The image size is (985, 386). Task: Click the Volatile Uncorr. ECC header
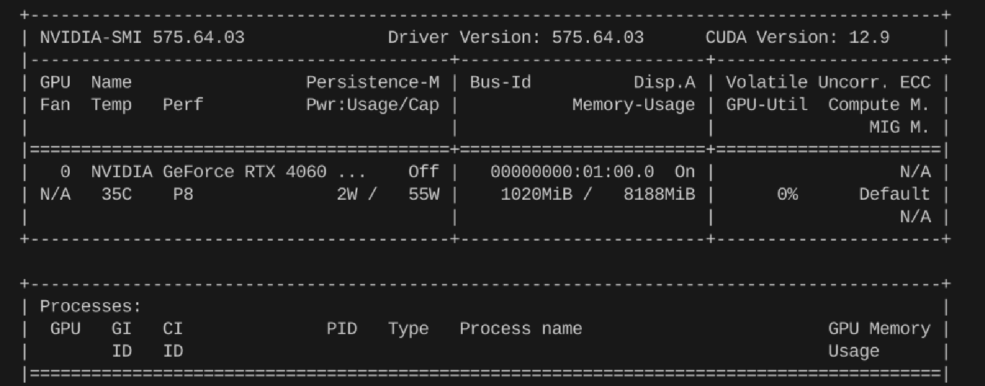pos(828,82)
